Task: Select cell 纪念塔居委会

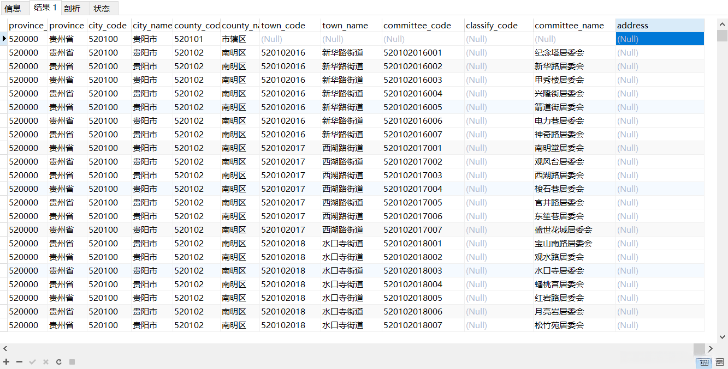Action: [x=574, y=52]
